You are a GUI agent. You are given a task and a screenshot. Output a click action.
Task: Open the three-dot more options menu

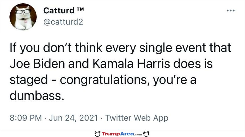[x=231, y=11]
